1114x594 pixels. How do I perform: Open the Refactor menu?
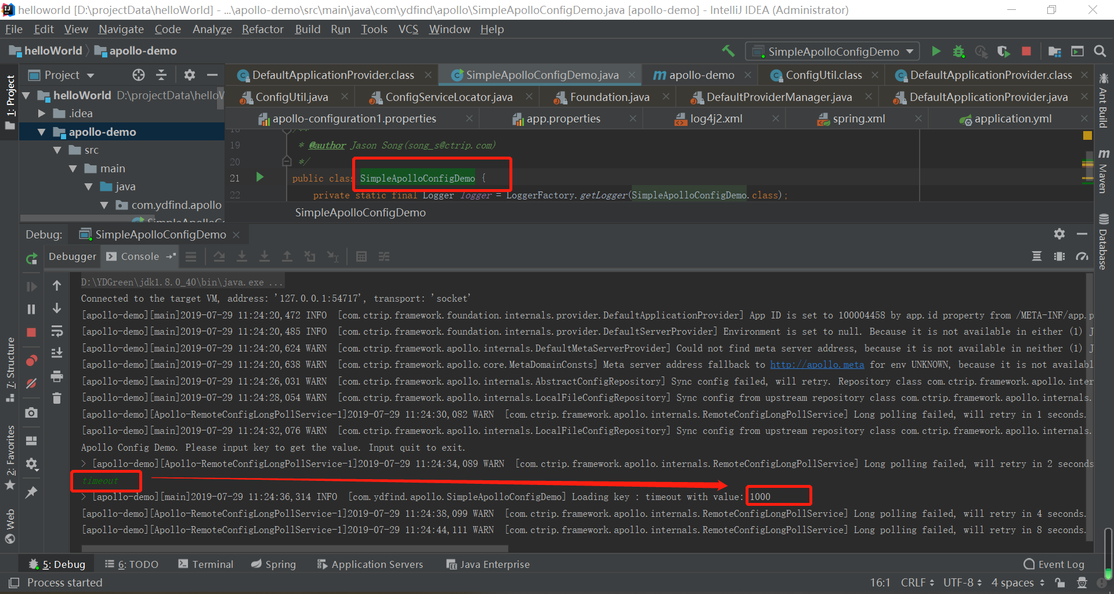[x=263, y=29]
